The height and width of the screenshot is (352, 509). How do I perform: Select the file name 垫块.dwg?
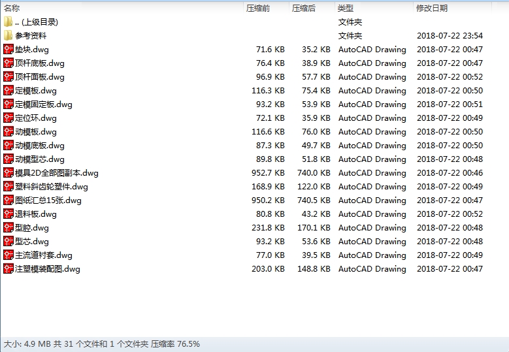tap(32, 50)
